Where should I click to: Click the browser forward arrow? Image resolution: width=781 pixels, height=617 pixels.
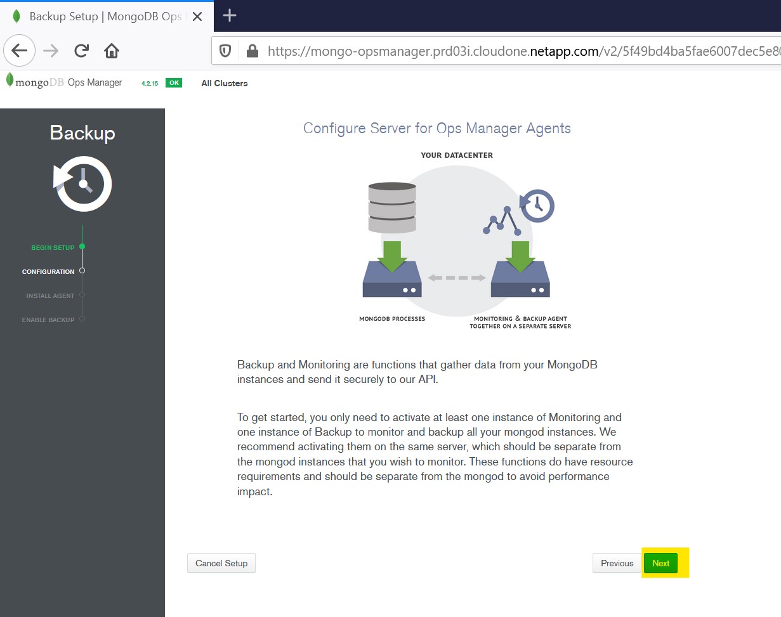(51, 51)
